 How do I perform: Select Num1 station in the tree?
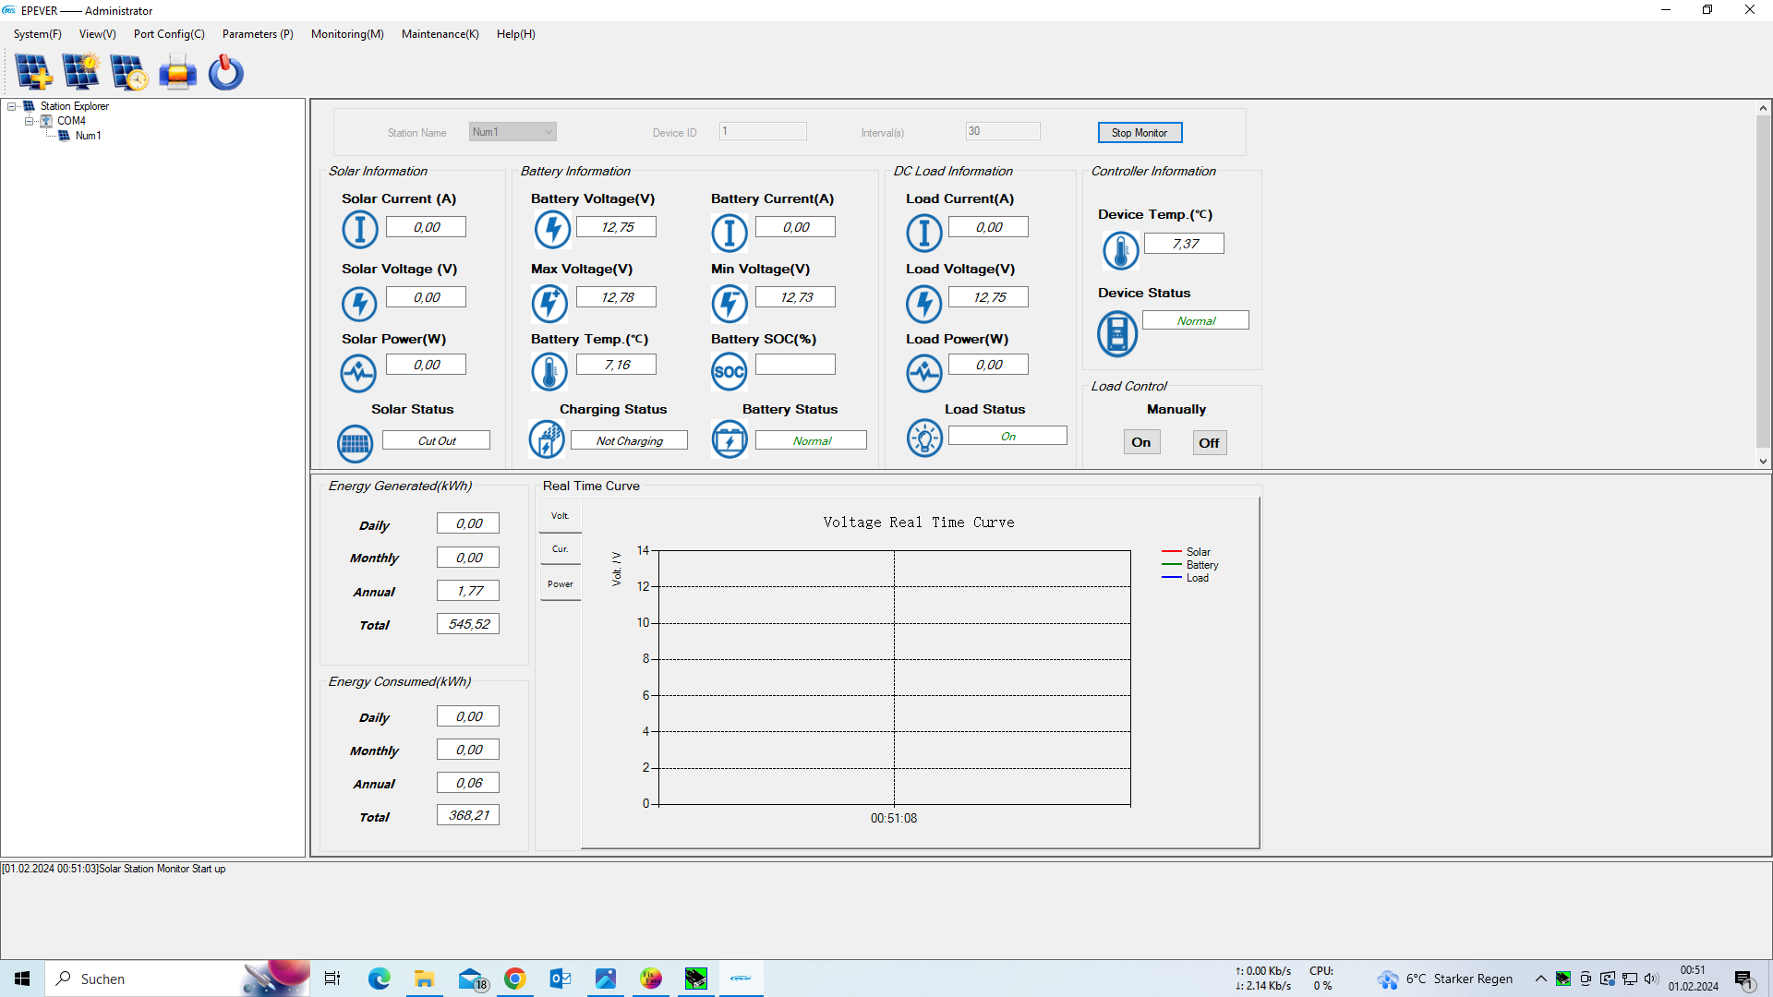pyautogui.click(x=88, y=136)
